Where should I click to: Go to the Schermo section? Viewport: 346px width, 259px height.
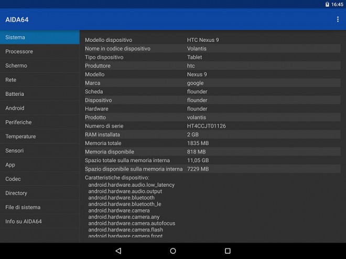pyautogui.click(x=40, y=65)
